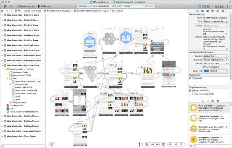232x148 pixels.
Task: Open the Builds for deployment dropdown
Action: click(215, 60)
